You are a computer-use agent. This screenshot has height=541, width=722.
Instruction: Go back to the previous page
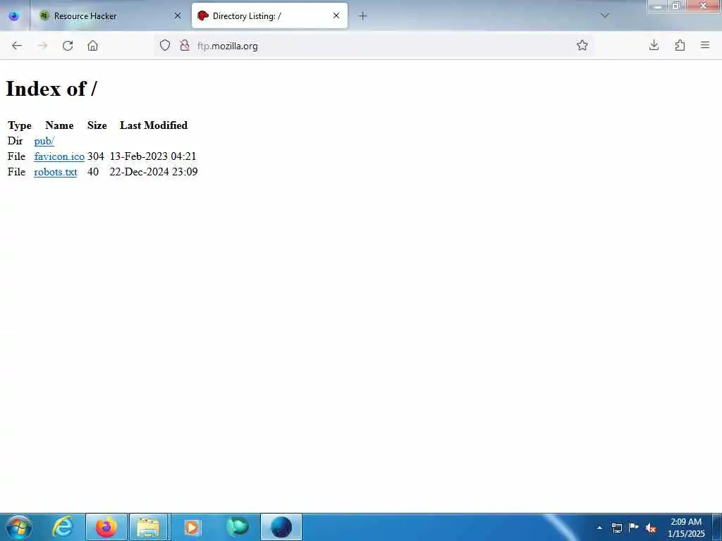[17, 46]
